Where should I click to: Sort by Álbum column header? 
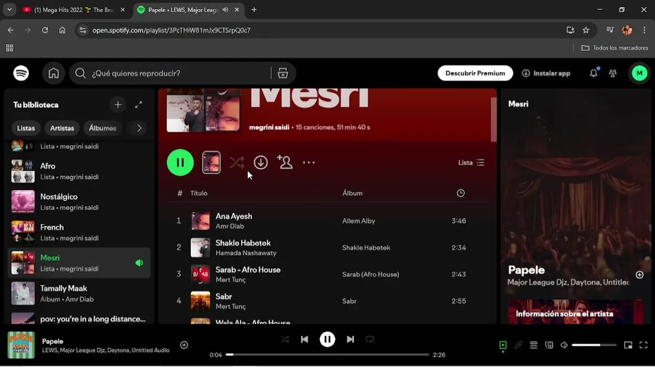point(352,193)
